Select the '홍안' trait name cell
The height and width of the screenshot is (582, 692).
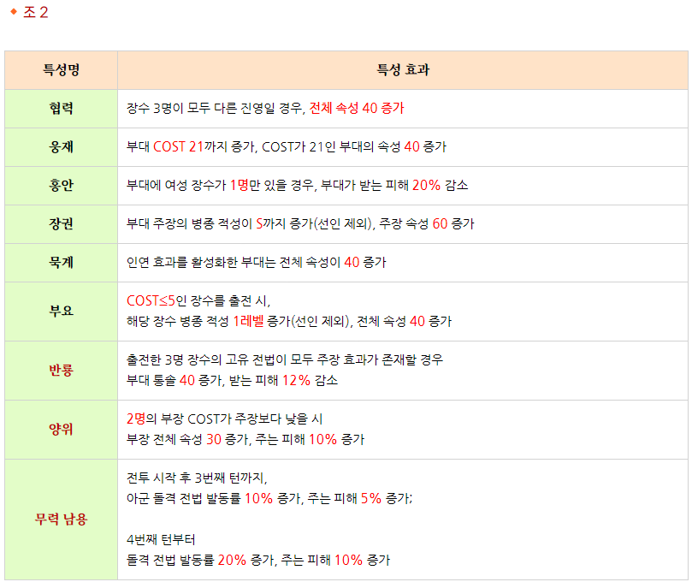61,186
